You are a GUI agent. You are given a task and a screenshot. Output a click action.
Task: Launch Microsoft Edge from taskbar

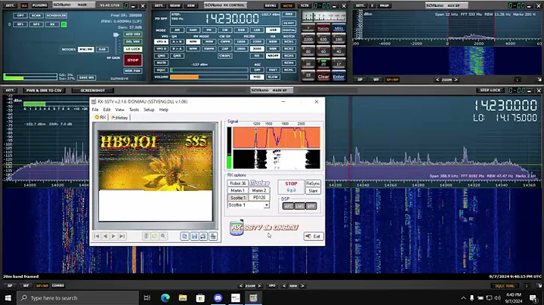165,297
